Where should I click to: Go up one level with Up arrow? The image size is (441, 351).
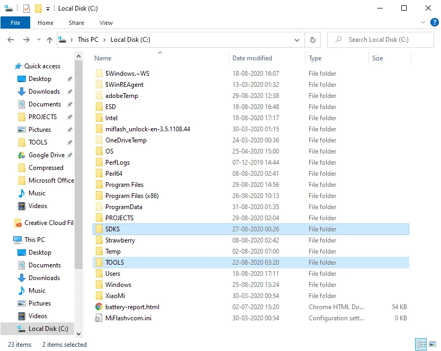[50, 40]
